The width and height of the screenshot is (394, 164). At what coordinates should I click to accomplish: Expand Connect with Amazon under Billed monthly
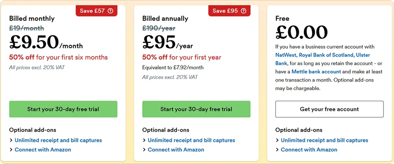coord(43,150)
